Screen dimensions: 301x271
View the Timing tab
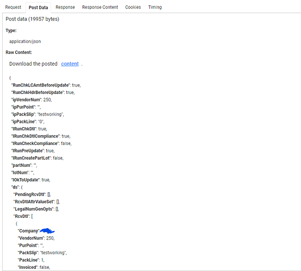(155, 7)
